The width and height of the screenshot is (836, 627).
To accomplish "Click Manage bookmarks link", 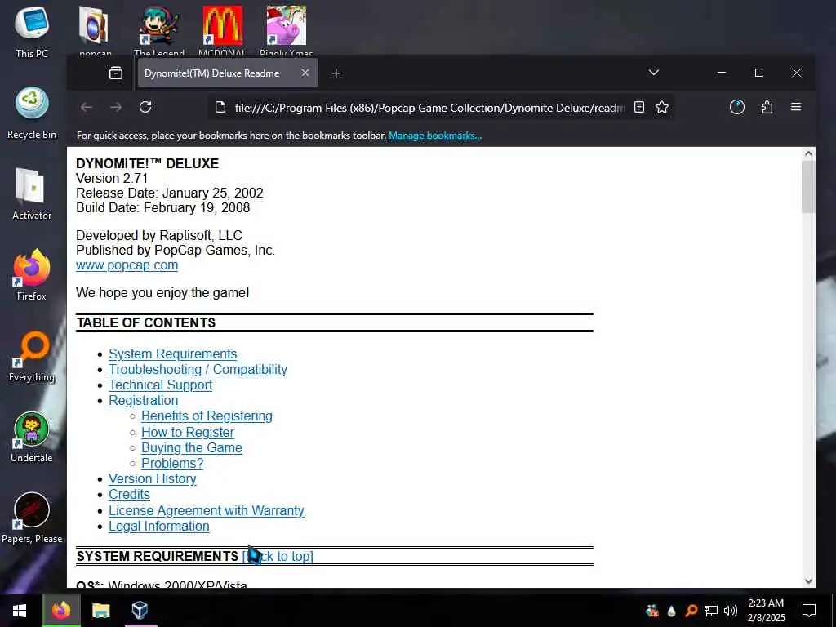I will tap(435, 136).
